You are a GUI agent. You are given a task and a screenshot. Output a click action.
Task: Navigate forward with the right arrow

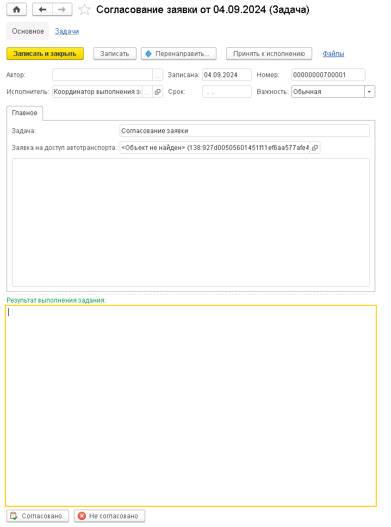tap(62, 9)
